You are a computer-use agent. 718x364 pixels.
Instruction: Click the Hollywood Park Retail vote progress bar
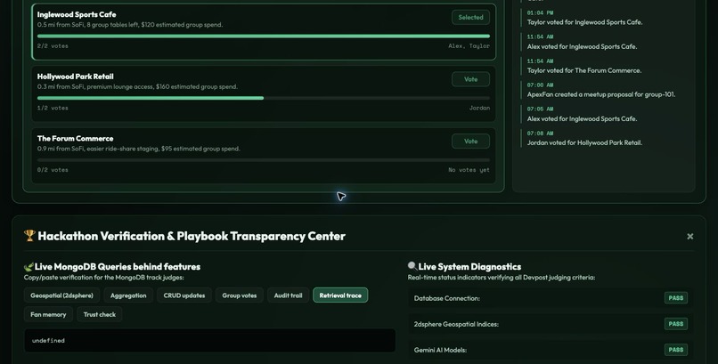point(264,98)
